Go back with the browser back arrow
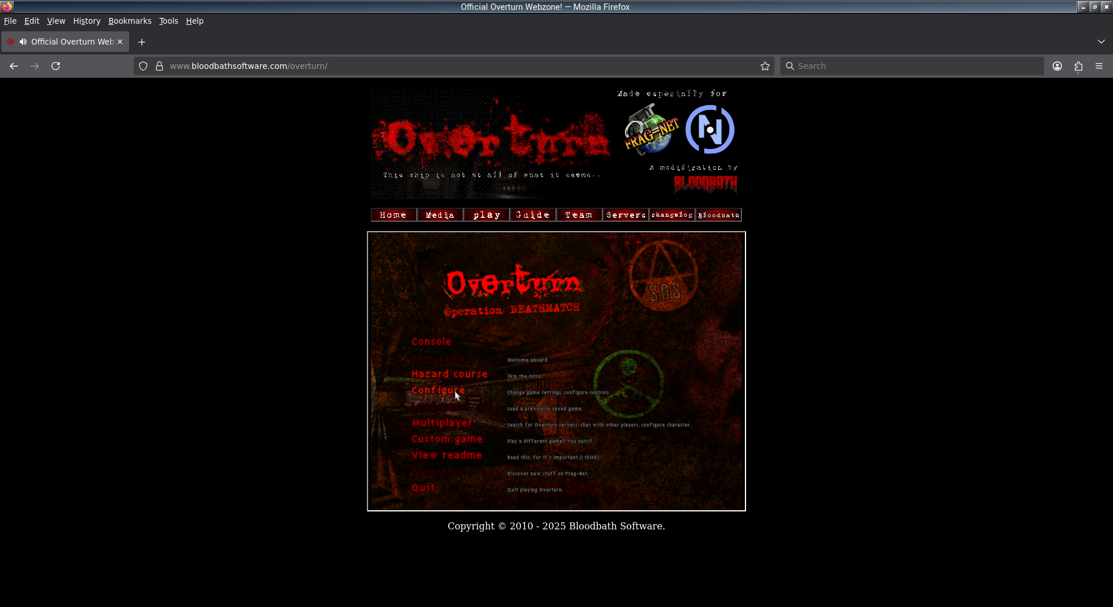The image size is (1113, 607). [x=14, y=66]
